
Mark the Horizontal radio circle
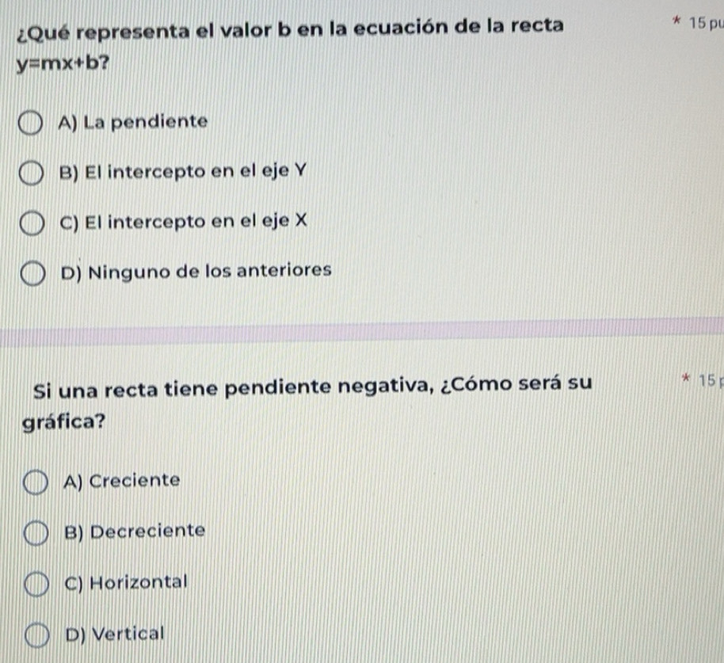click(36, 584)
